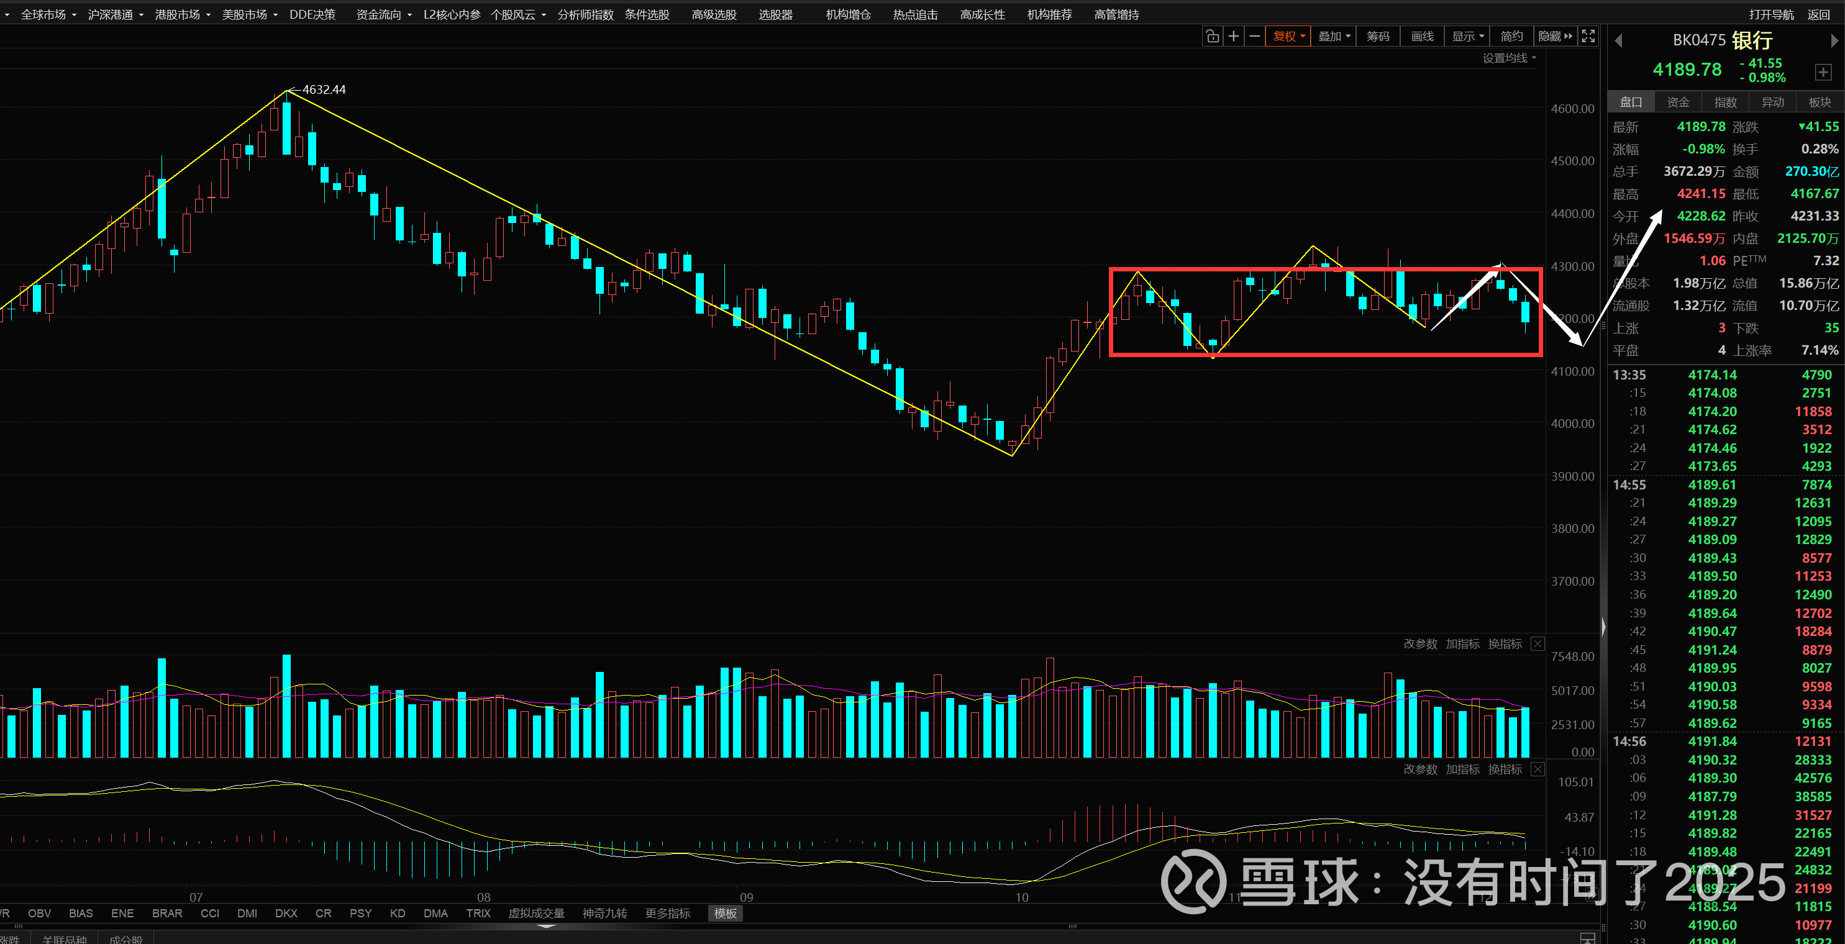The image size is (1845, 944).
Task: Toggle 隐藏 side panel button
Action: click(1554, 37)
